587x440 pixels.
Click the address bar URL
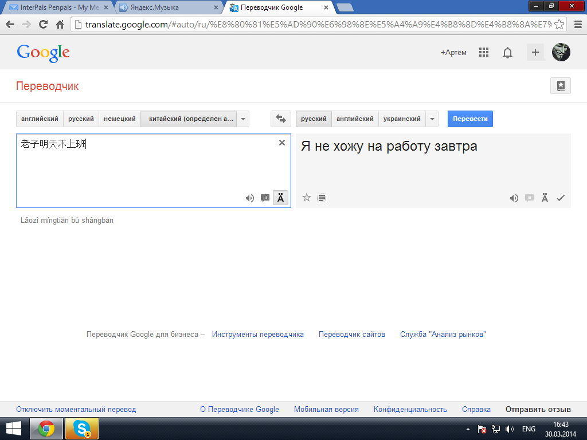(x=318, y=24)
